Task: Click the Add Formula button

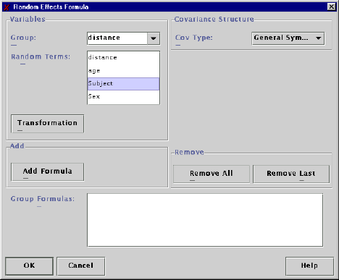Action: pyautogui.click(x=48, y=171)
